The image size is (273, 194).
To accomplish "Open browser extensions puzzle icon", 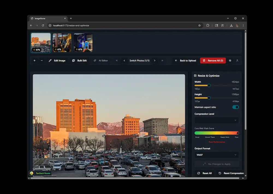I will [x=208, y=25].
